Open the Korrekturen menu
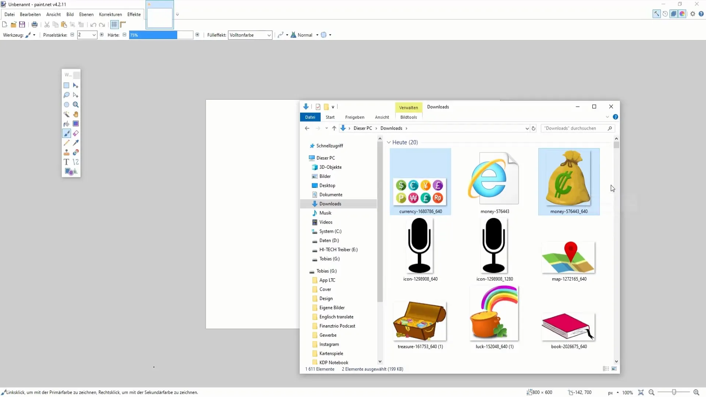The image size is (706, 397). pyautogui.click(x=110, y=14)
